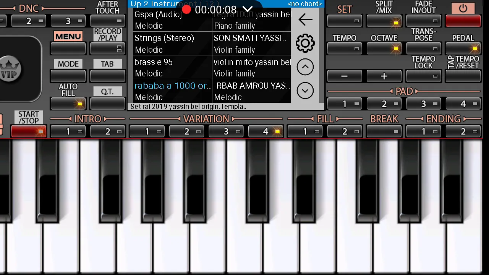This screenshot has height=275, width=489.
Task: Toggle Fade In/Out
Action: pos(424,21)
